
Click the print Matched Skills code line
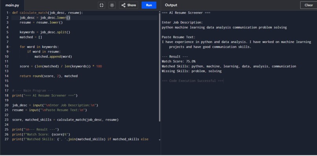[80, 139]
